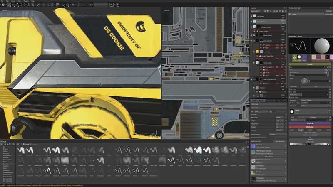Screen dimensions: 333x187
Task: Select the Smart materials shelf category
Action: [8, 172]
